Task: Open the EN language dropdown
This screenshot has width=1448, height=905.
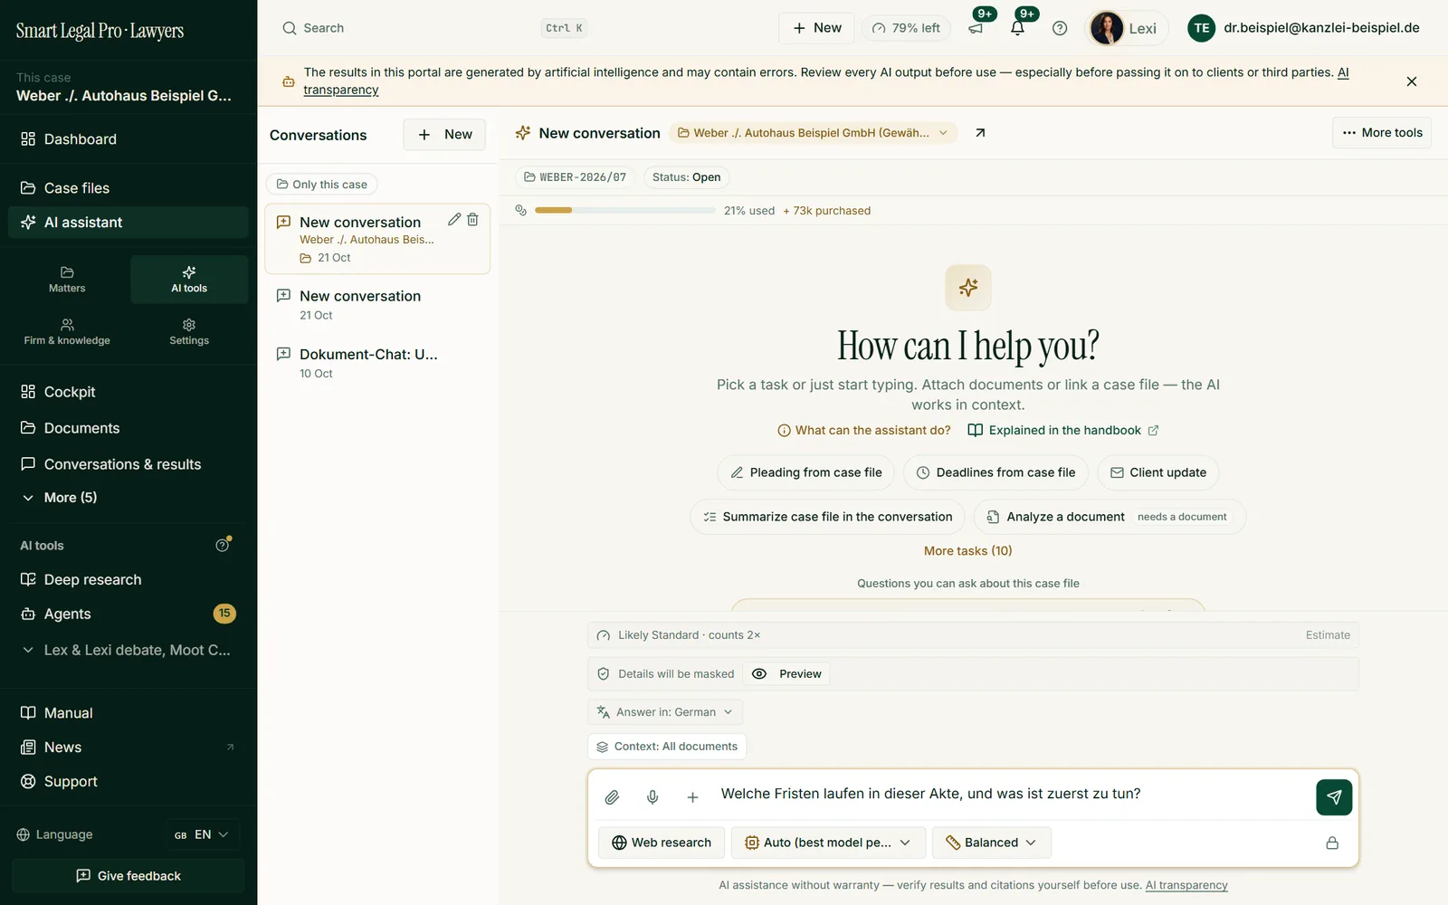Action: pos(202,834)
